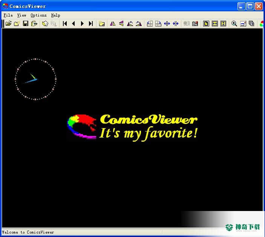Open the File menu
This screenshot has height=237, width=265.
[8, 15]
